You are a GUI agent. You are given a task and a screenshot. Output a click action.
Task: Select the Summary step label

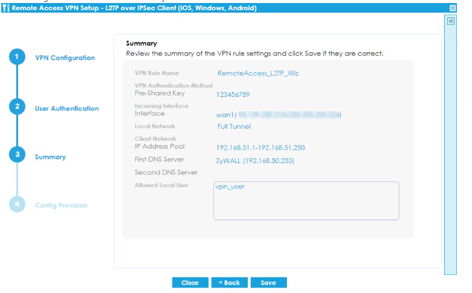pos(50,157)
